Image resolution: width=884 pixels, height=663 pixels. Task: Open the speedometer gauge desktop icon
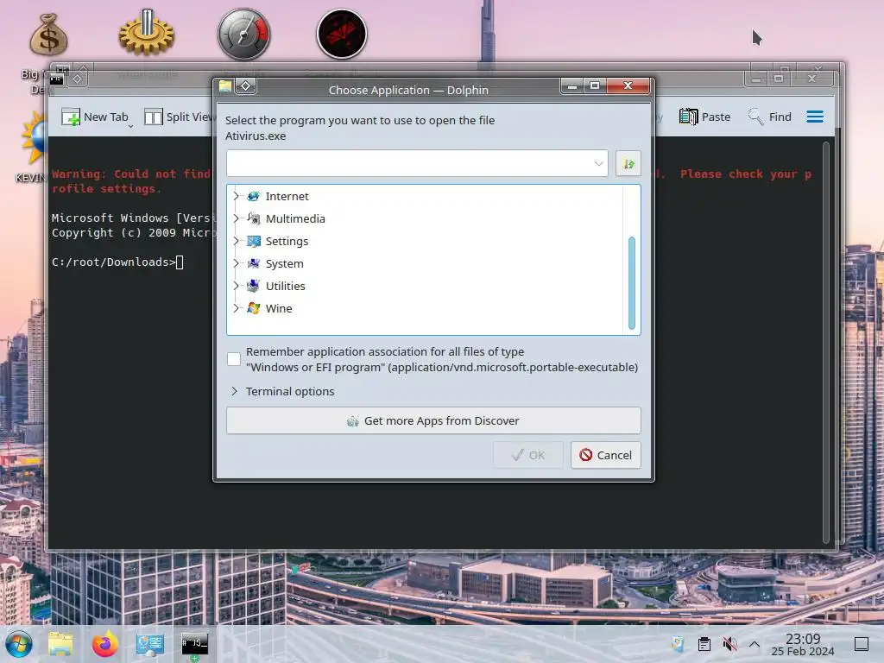tap(244, 34)
